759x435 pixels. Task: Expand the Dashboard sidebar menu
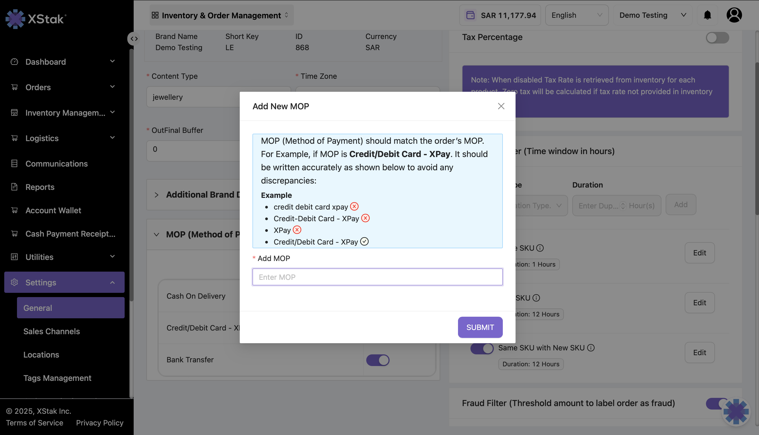(63, 62)
